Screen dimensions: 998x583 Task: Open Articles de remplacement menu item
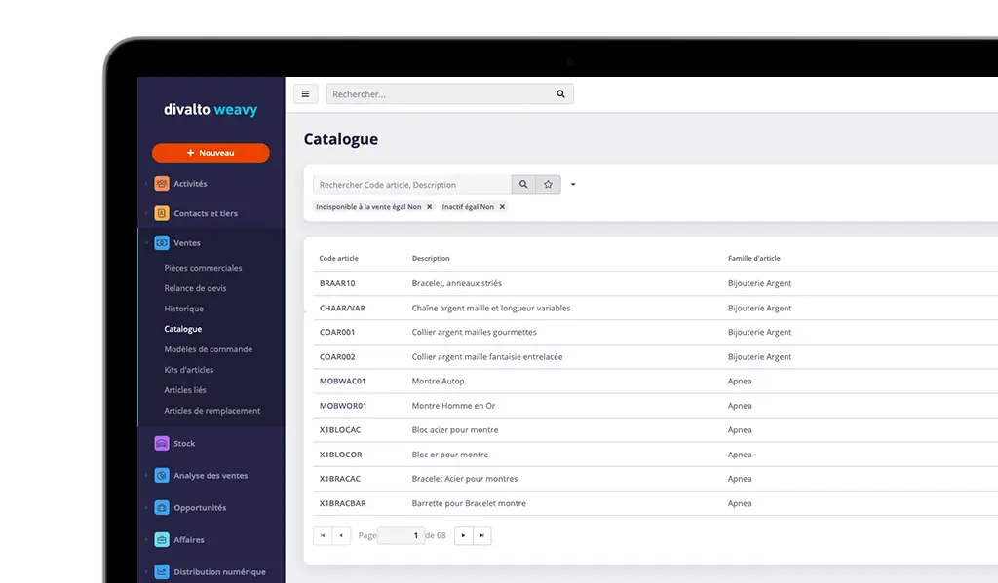click(211, 411)
